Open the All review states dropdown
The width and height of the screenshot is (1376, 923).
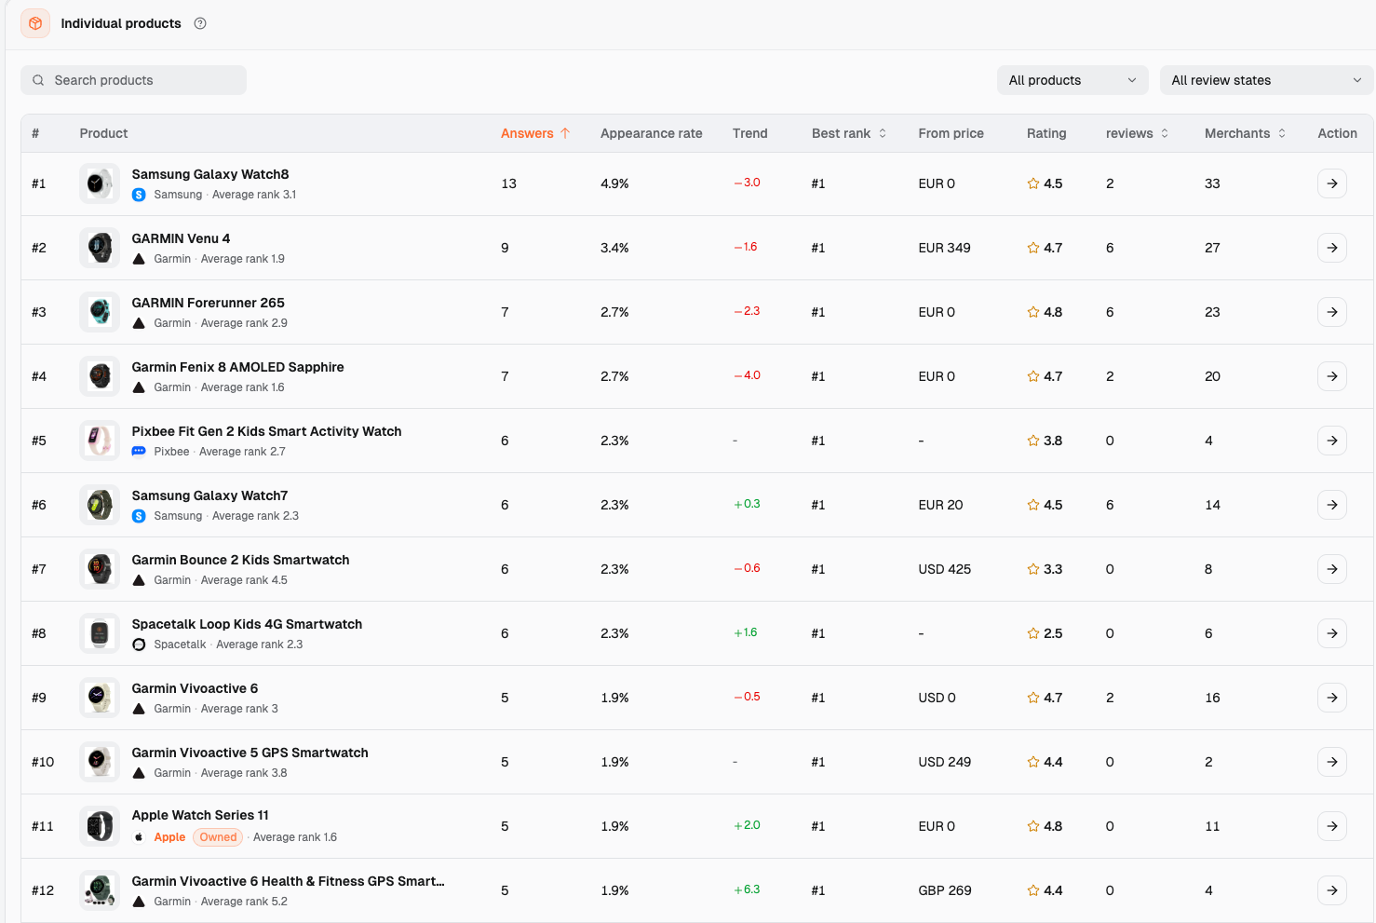point(1266,80)
